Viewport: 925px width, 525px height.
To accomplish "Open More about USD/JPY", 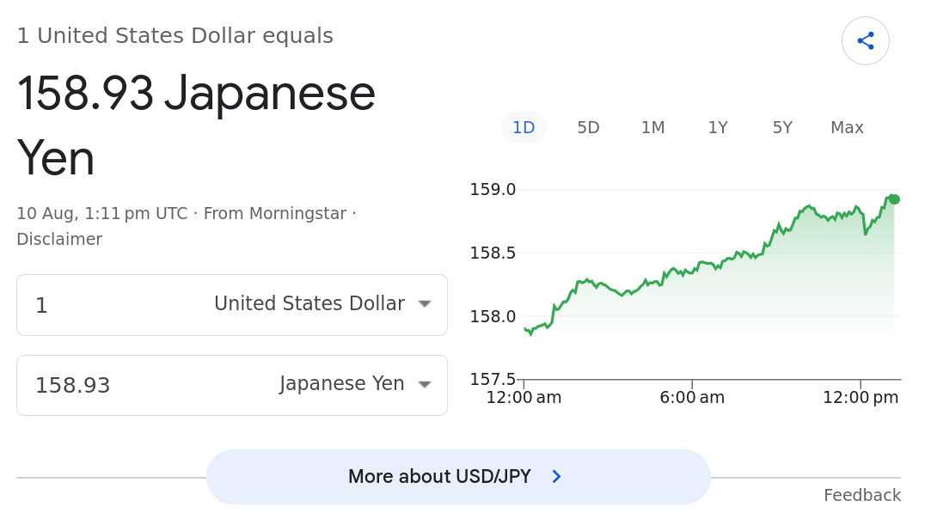I will pos(458,477).
